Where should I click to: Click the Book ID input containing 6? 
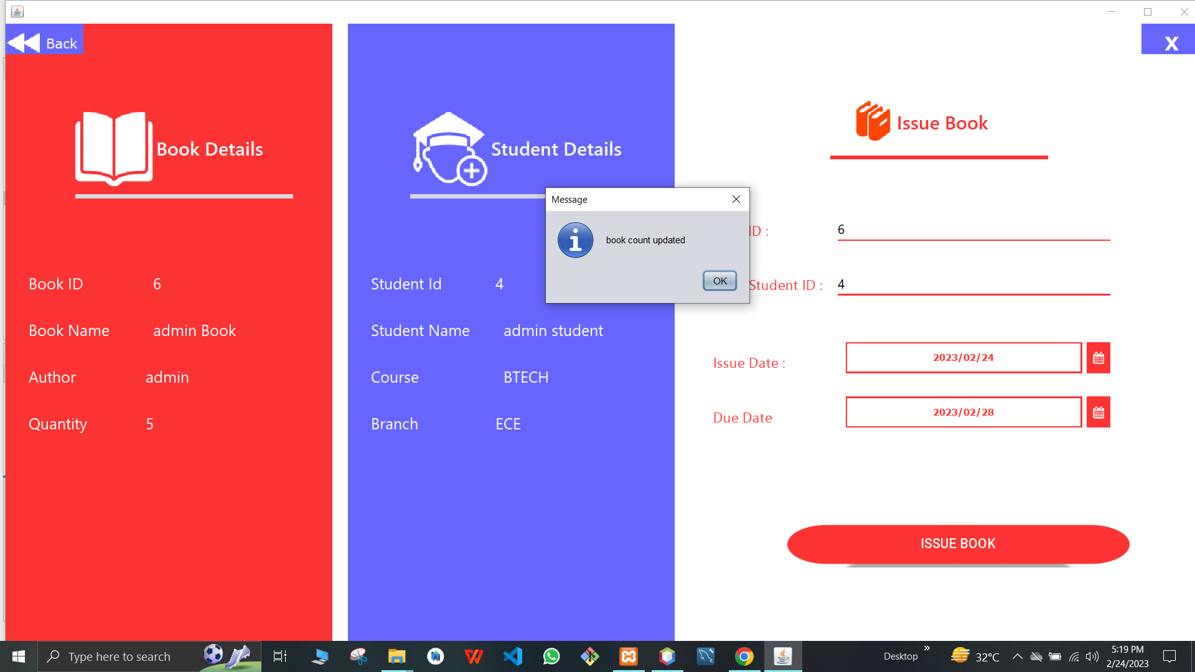tap(973, 230)
